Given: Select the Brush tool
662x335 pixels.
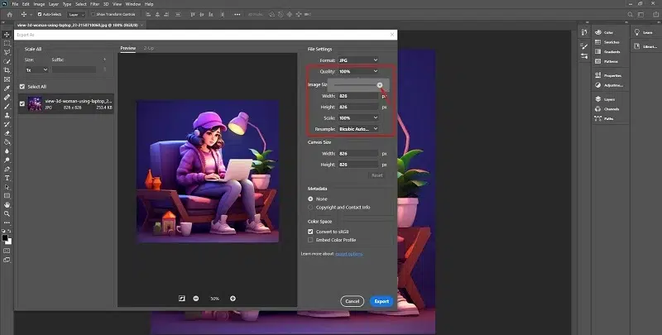Looking at the screenshot, I should click(7, 107).
